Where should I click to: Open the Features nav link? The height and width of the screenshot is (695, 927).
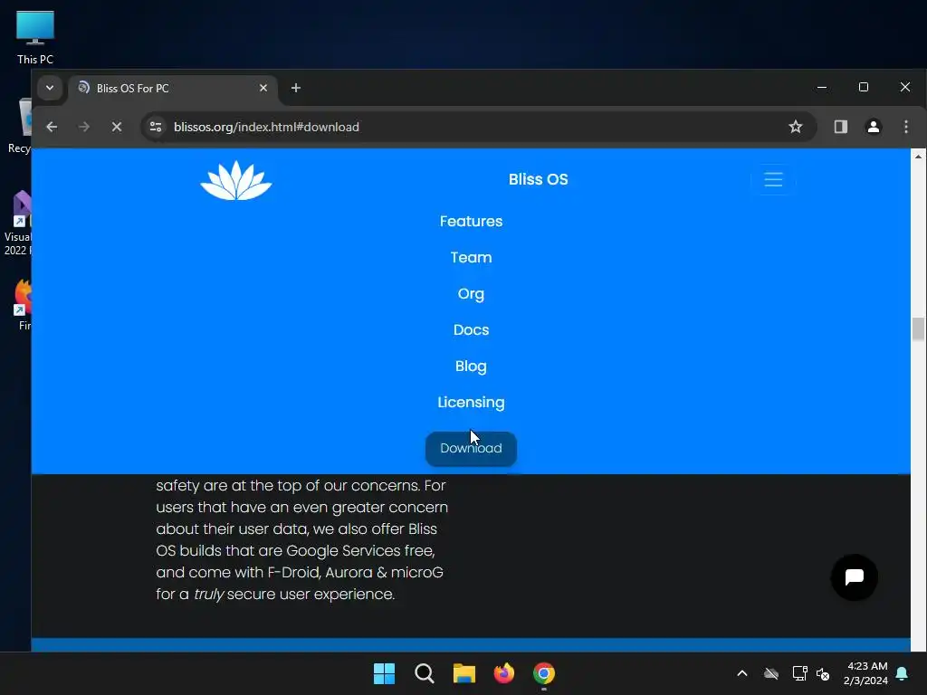tap(471, 221)
